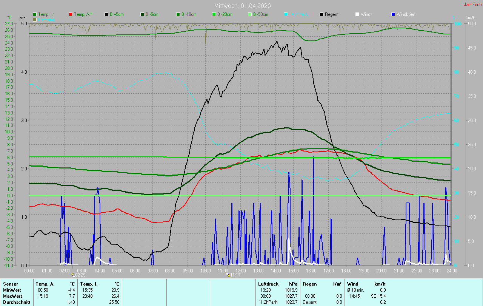Click the B -5cm legend square
This screenshot has height=306, width=483.
click(x=142, y=14)
